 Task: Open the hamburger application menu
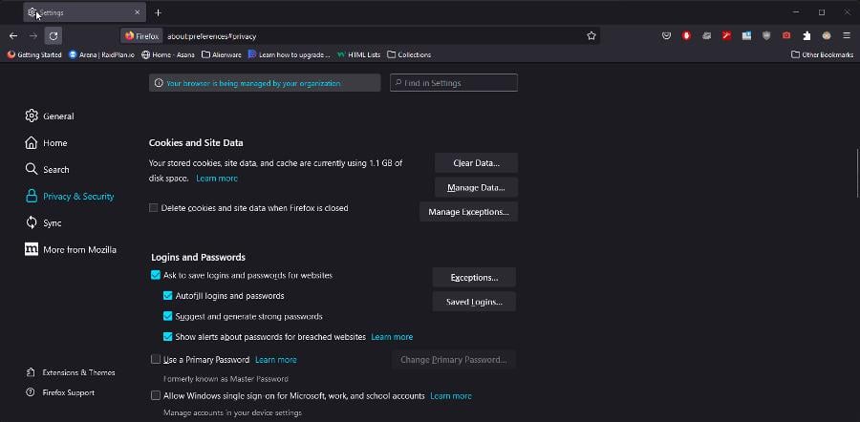pyautogui.click(x=847, y=35)
